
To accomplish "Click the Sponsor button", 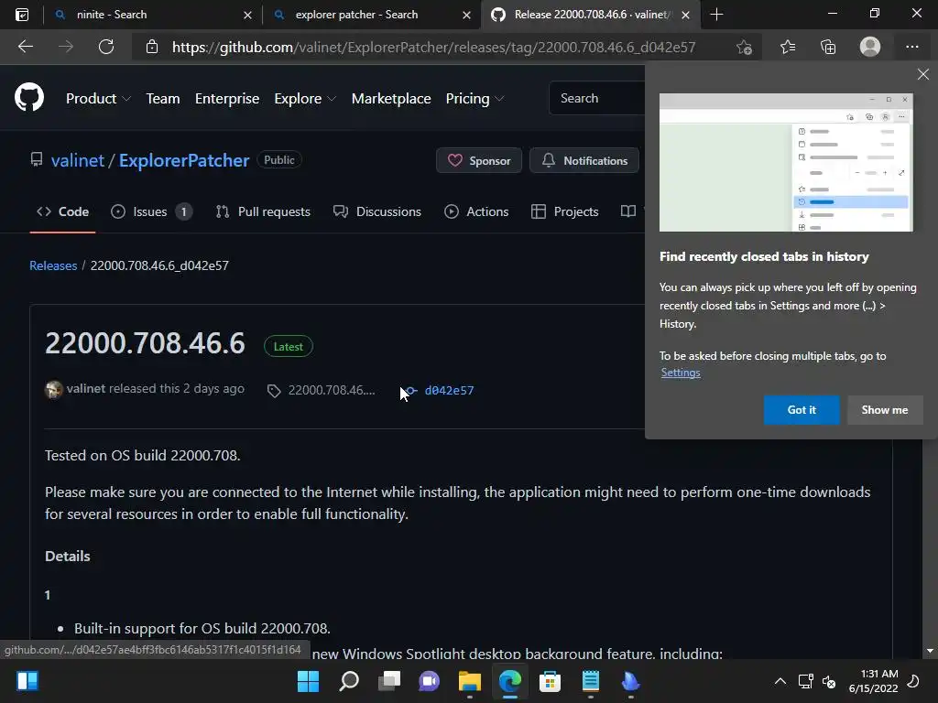I will click(x=479, y=160).
